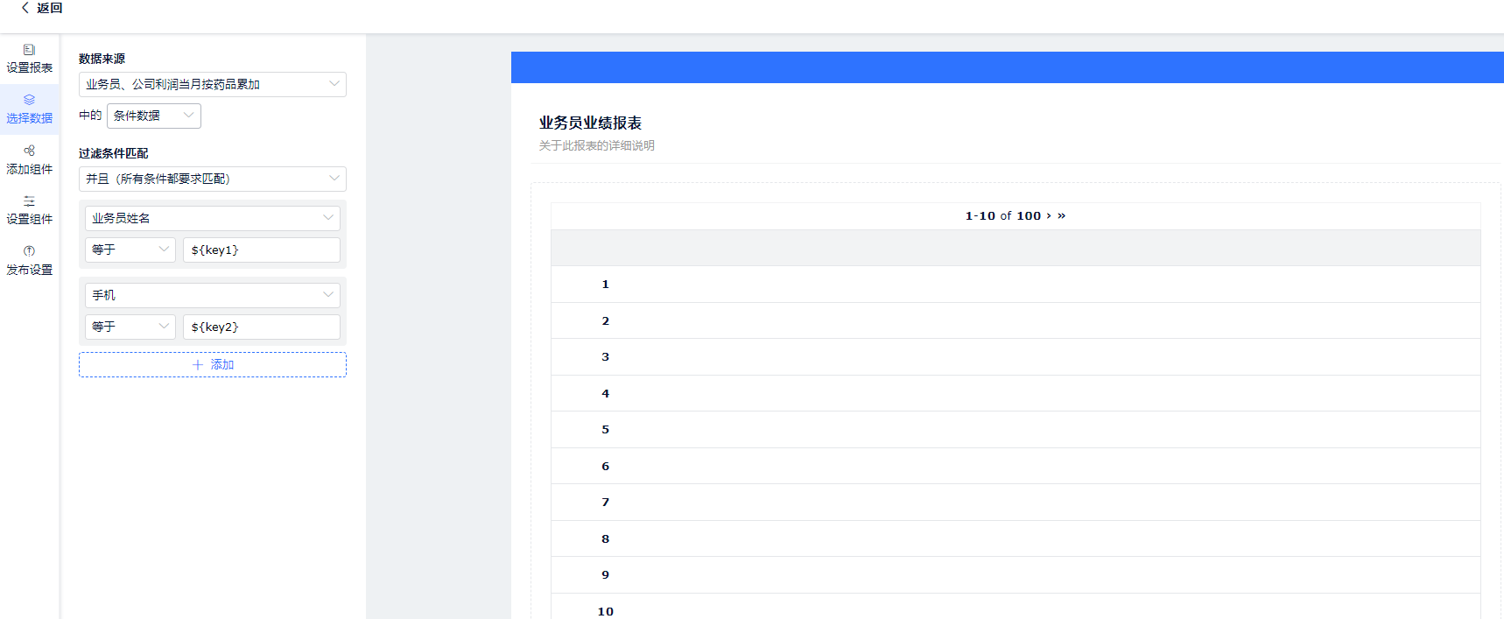Image resolution: width=1504 pixels, height=619 pixels.
Task: Change the 等于 operator for 手机
Action: point(130,327)
